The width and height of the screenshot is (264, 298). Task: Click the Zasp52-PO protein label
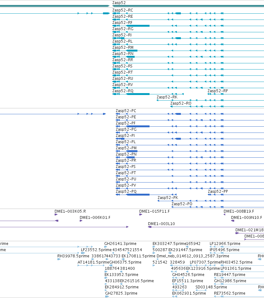tap(182, 204)
